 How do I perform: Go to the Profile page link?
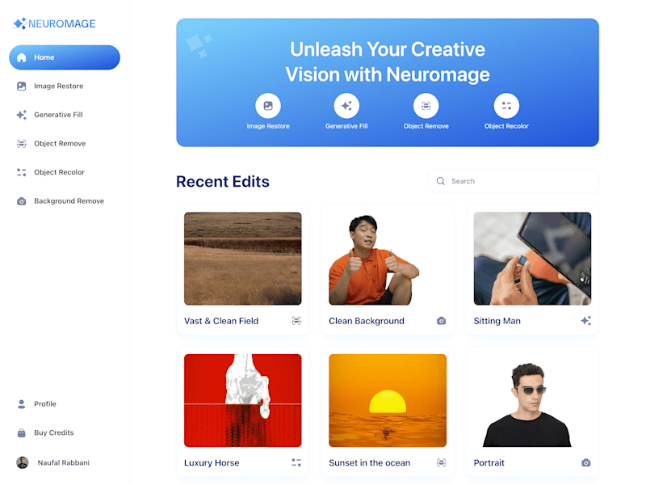(45, 403)
